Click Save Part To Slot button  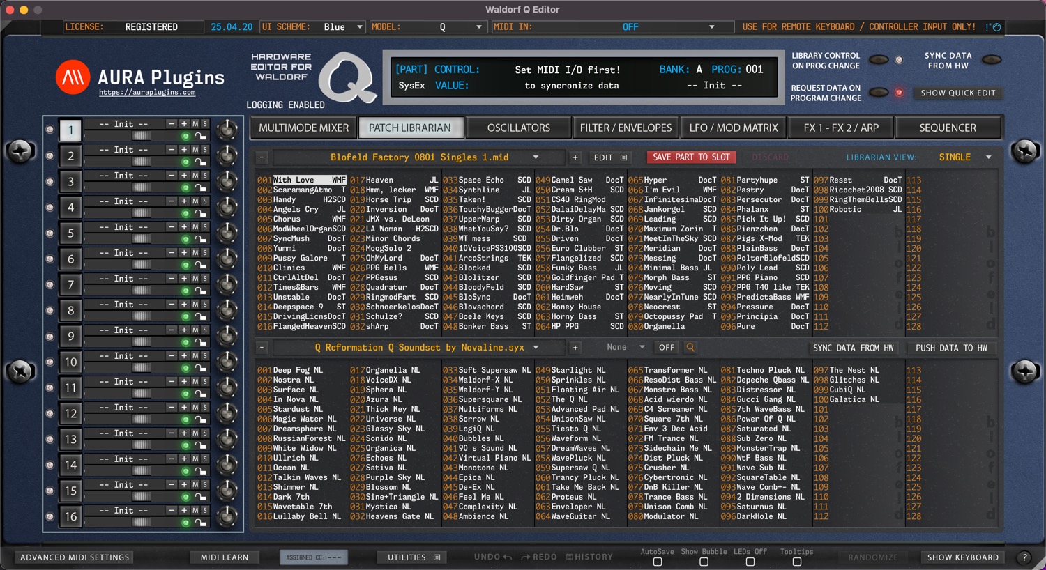click(x=691, y=157)
